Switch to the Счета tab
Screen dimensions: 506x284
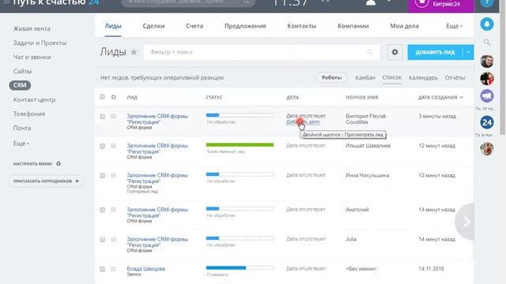pos(194,26)
